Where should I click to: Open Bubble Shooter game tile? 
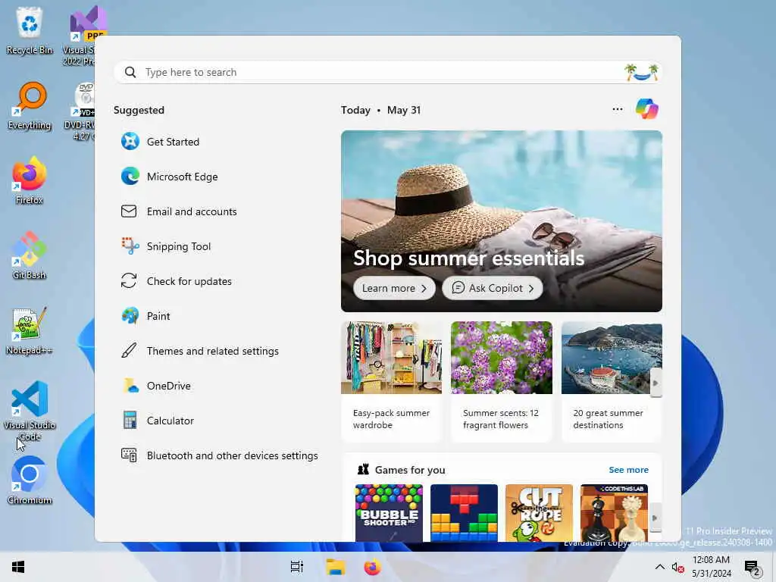[389, 513]
